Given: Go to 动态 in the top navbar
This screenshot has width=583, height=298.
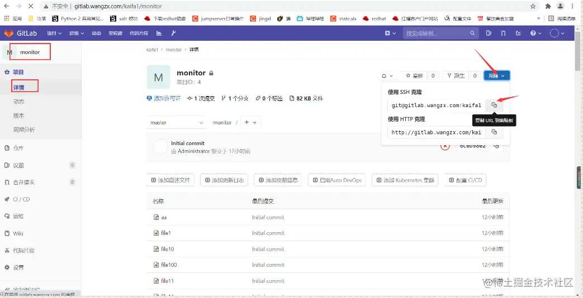Looking at the screenshot, I should click(97, 33).
